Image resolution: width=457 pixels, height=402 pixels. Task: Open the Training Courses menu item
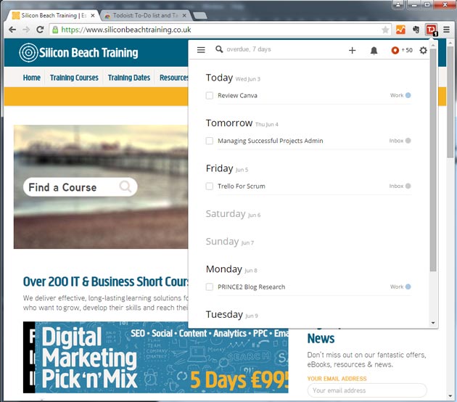[74, 78]
